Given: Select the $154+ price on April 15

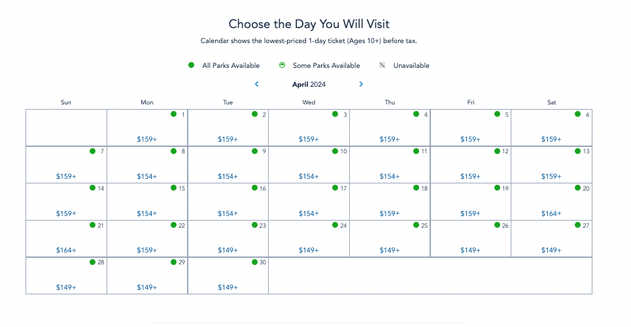Looking at the screenshot, I should pyautogui.click(x=147, y=213).
